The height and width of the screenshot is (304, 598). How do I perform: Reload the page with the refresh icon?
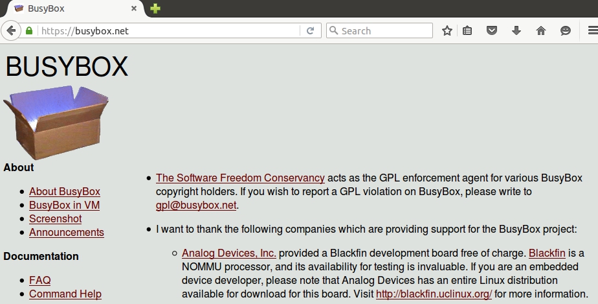[311, 30]
